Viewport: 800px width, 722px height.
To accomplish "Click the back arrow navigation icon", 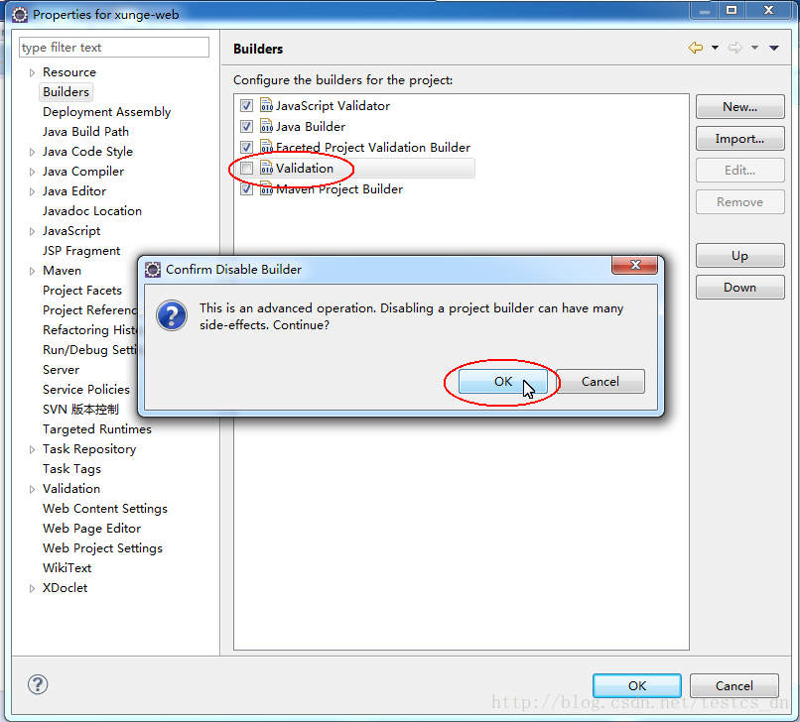I will click(696, 48).
